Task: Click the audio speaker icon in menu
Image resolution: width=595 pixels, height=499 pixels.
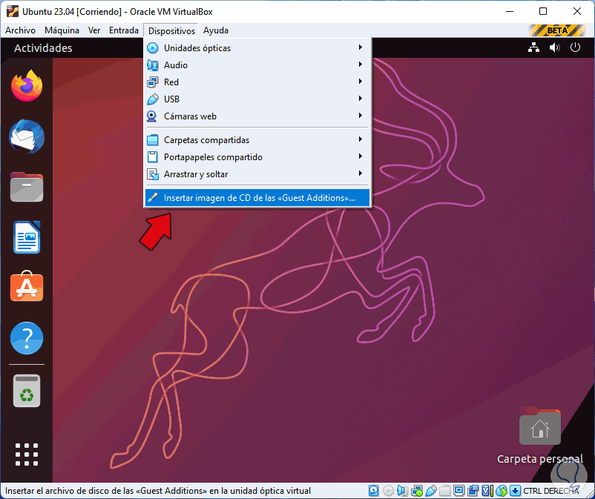Action: [153, 65]
